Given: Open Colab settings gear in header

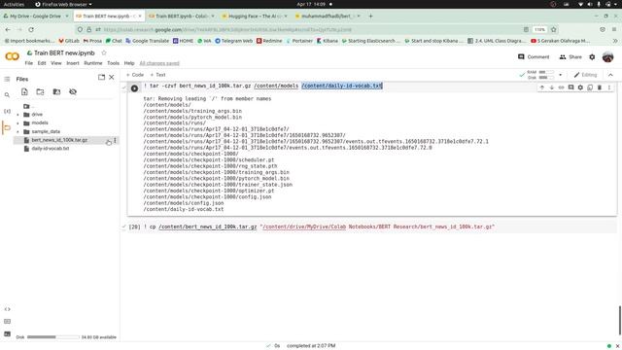Looking at the screenshot, I should (592, 57).
